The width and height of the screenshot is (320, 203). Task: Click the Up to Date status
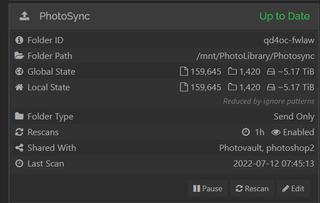click(285, 16)
